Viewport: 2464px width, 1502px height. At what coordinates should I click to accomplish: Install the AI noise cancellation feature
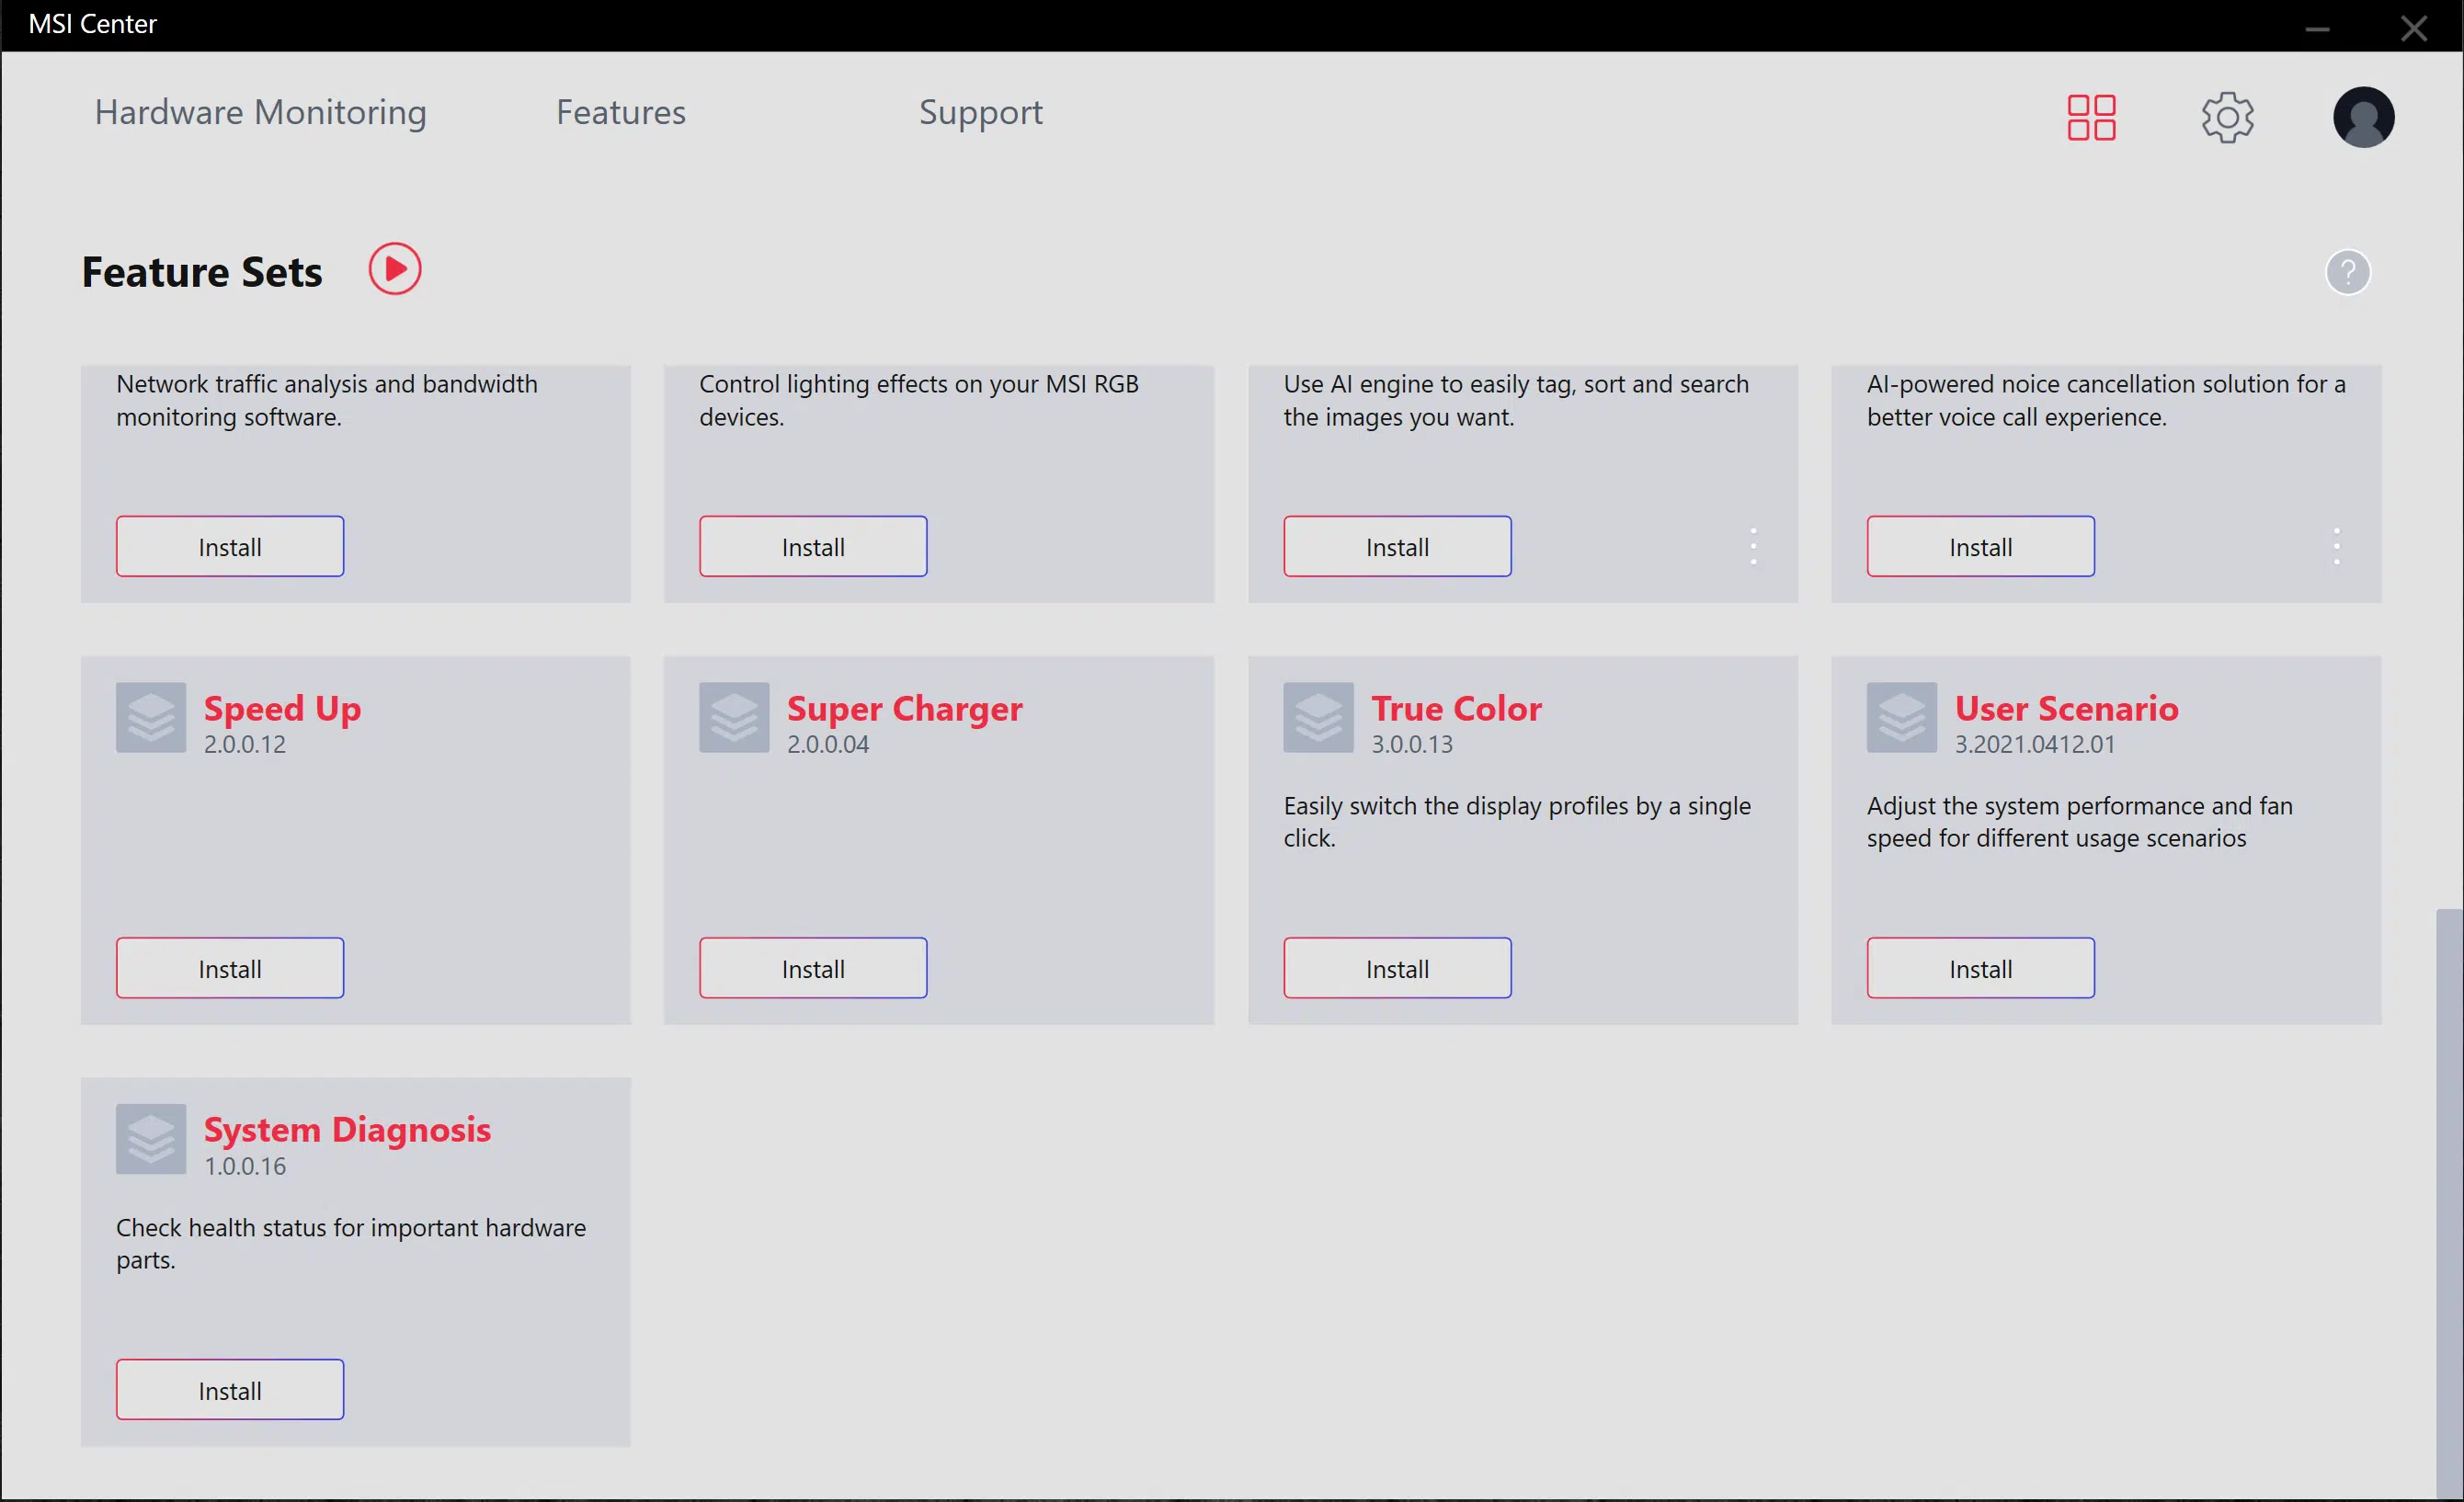click(x=1980, y=546)
